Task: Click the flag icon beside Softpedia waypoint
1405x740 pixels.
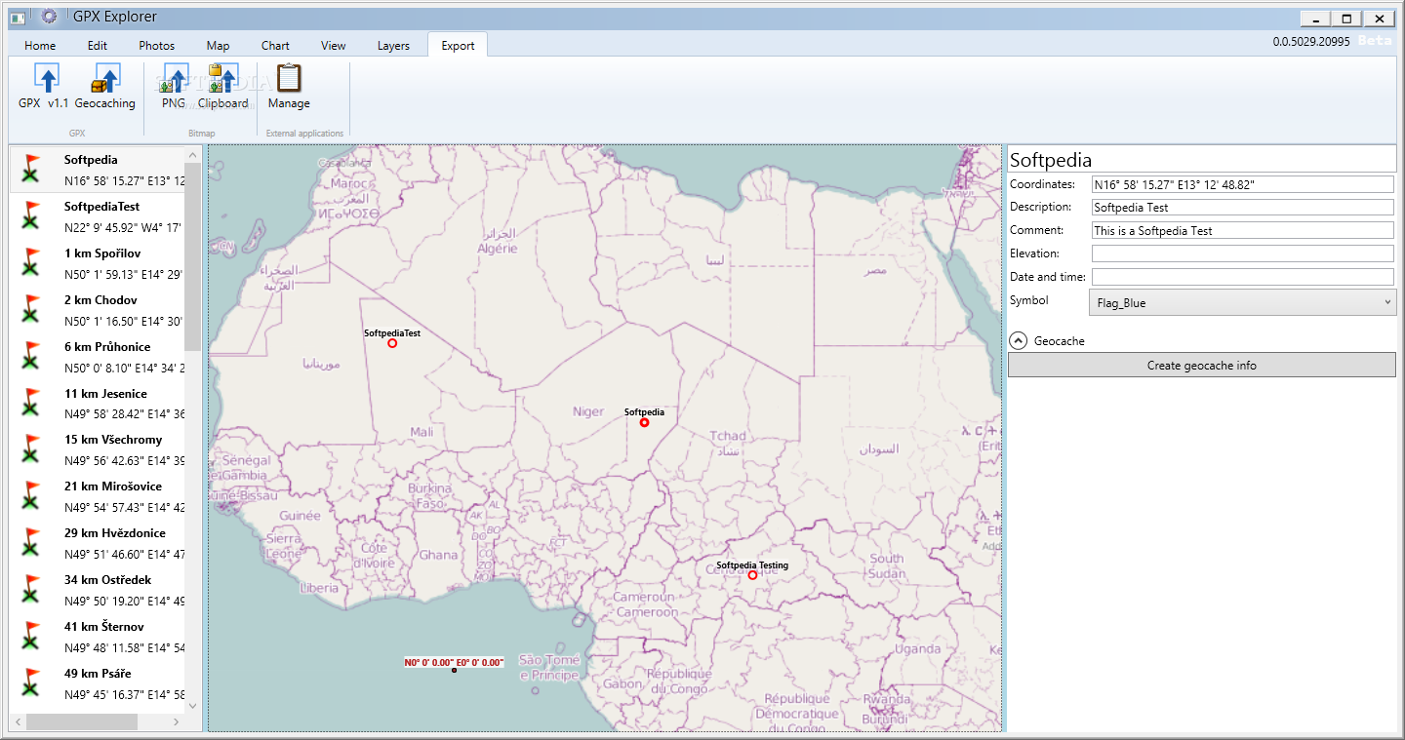Action: (32, 170)
